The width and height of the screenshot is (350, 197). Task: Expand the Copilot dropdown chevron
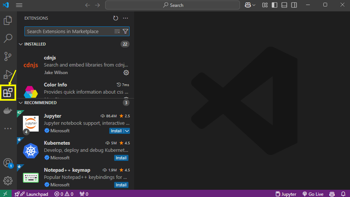click(254, 5)
